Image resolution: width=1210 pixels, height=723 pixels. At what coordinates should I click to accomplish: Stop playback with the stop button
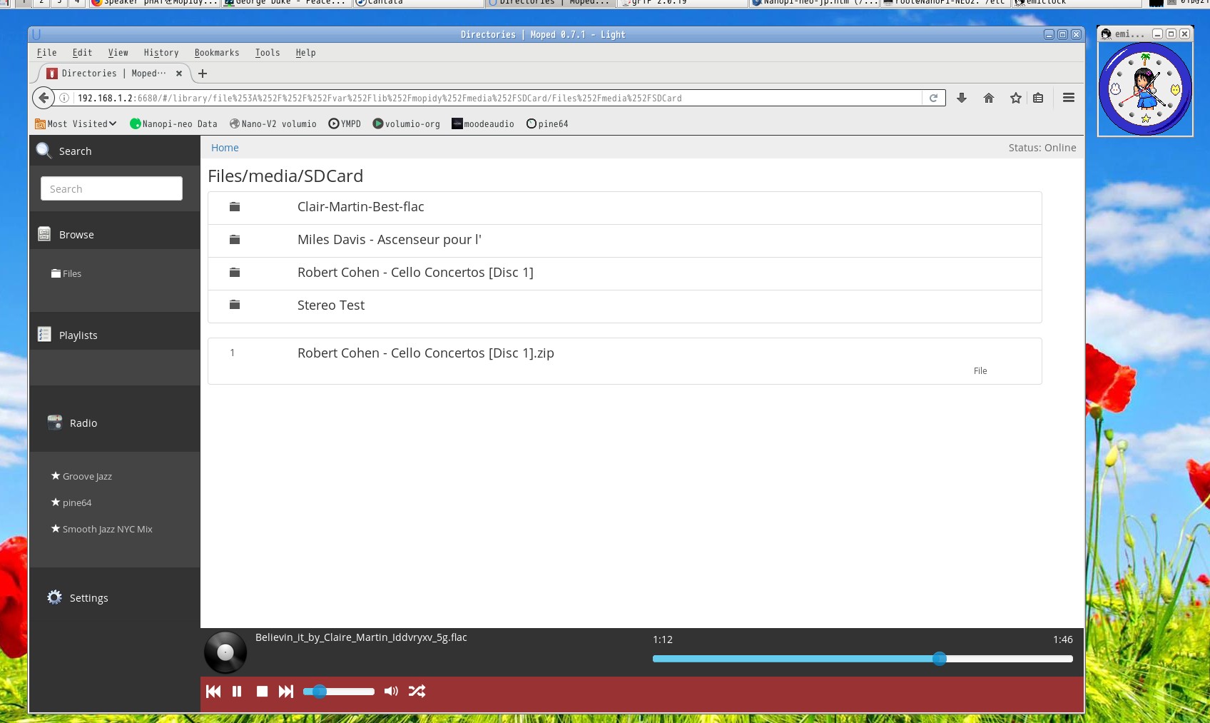pyautogui.click(x=262, y=691)
